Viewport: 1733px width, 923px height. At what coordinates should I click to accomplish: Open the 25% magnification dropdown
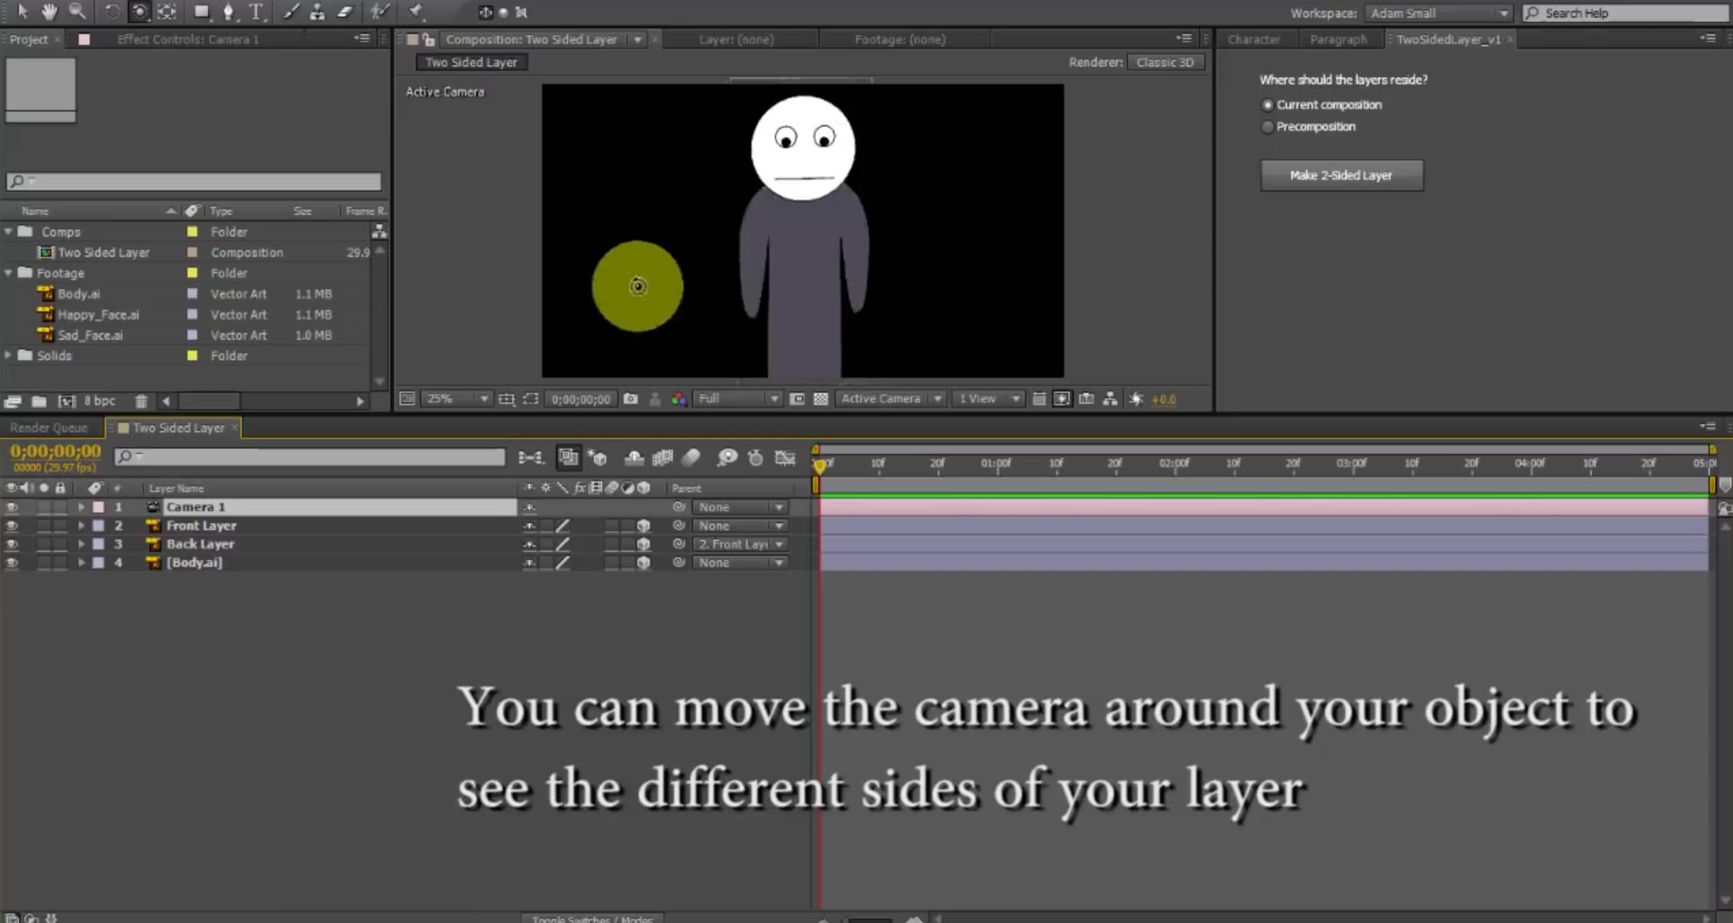point(455,399)
